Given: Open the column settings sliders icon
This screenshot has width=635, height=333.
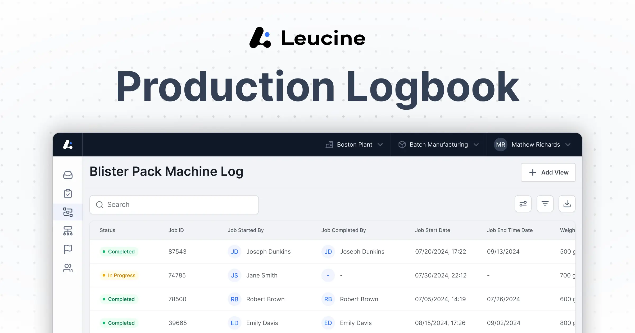Looking at the screenshot, I should [x=523, y=204].
